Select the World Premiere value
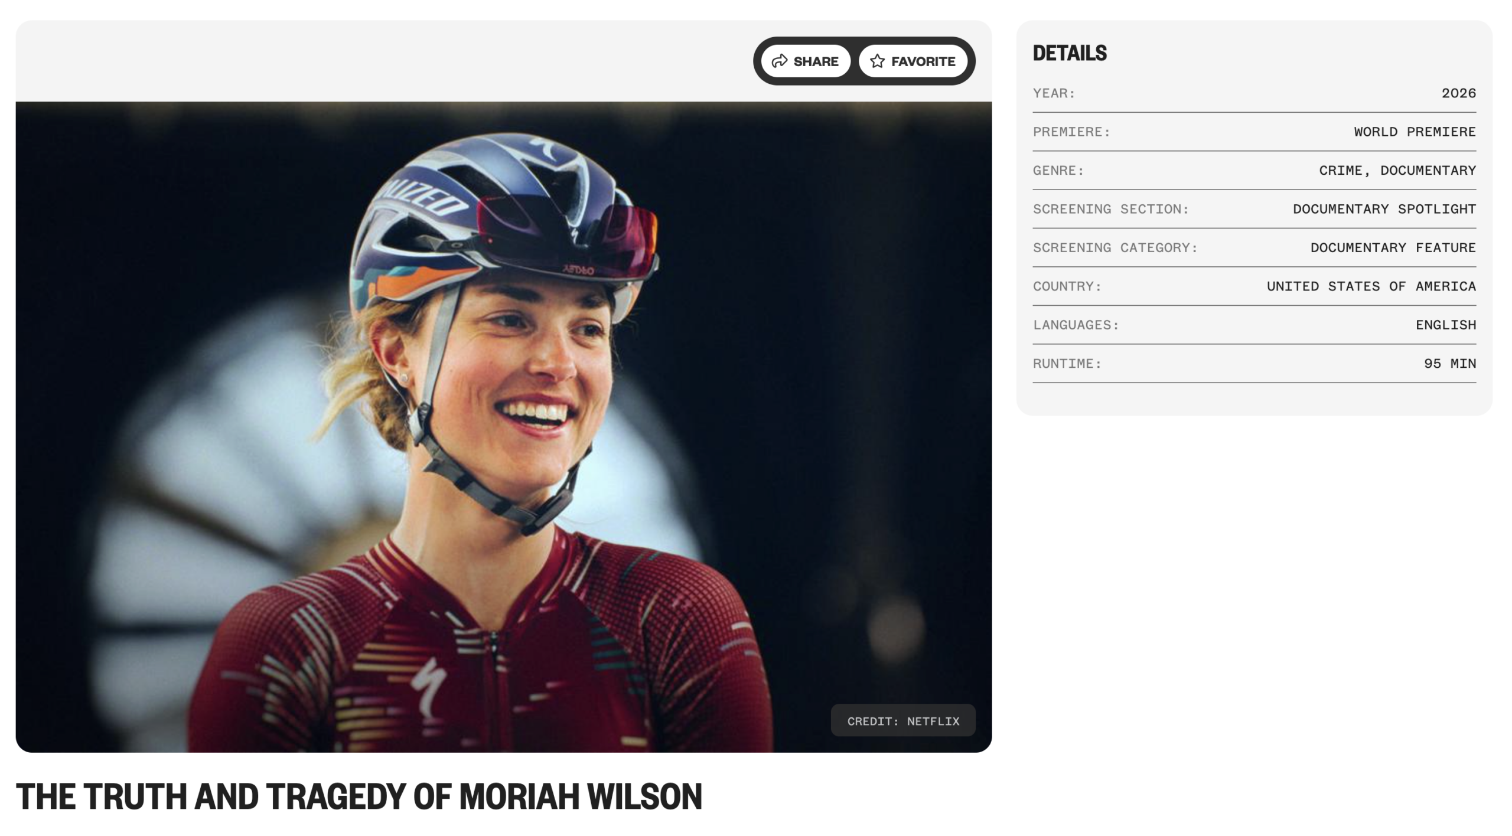The image size is (1512, 836). pos(1415,132)
